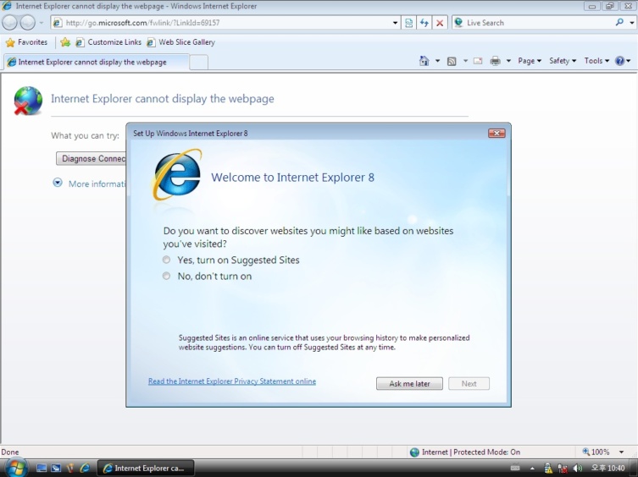638x477 pixels.
Task: Open the Page menu
Action: [x=530, y=61]
